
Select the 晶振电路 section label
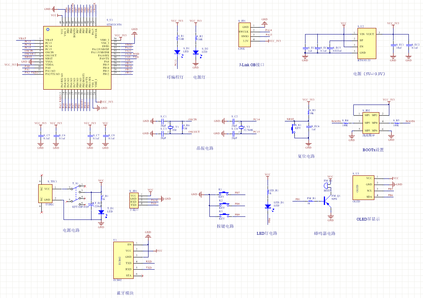tap(205, 148)
